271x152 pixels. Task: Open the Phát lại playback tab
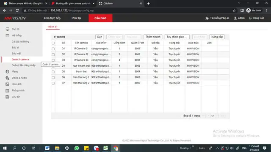(76, 18)
